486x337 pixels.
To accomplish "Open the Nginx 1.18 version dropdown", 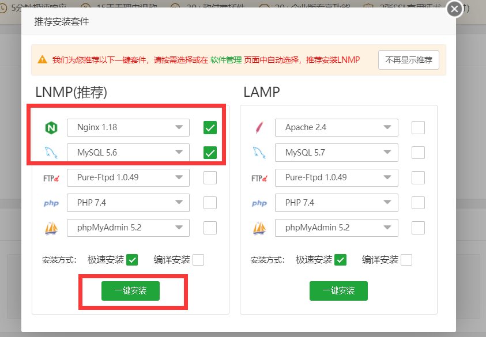I will pyautogui.click(x=129, y=128).
